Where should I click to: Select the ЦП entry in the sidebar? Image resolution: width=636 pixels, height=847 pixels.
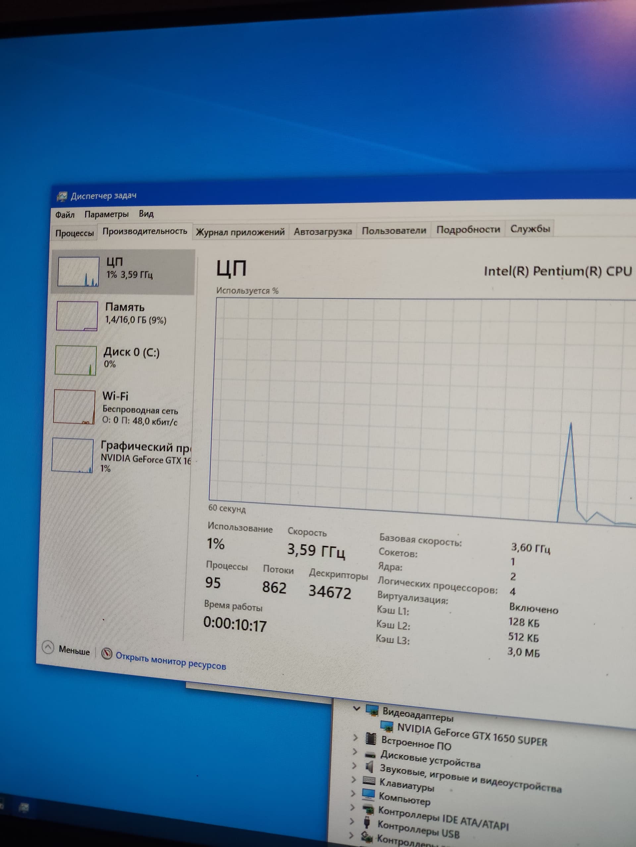(123, 272)
